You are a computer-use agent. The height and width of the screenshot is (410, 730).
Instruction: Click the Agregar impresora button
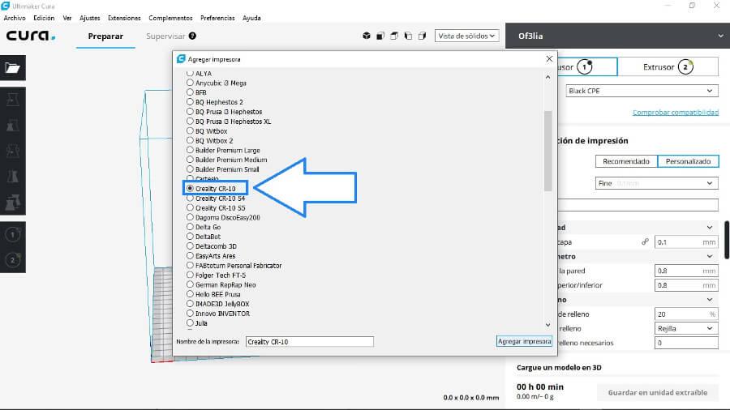524,342
